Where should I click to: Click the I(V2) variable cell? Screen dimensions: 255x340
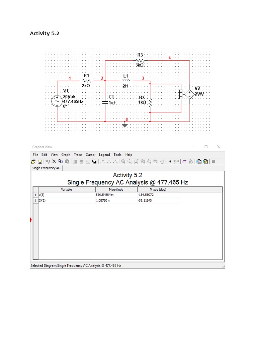(x=67, y=200)
